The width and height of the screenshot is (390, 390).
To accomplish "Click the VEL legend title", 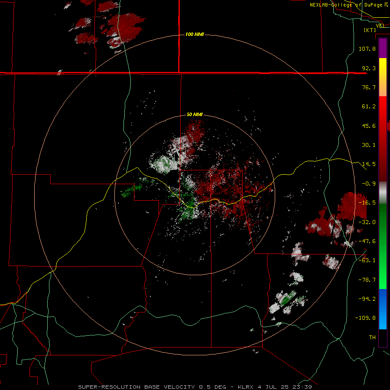I will pyautogui.click(x=380, y=26).
